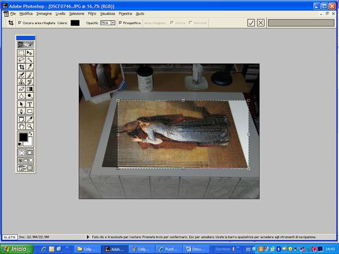Viewport: 339px width, 254px height.
Task: Select the Path Selection tool
Action: [21, 104]
